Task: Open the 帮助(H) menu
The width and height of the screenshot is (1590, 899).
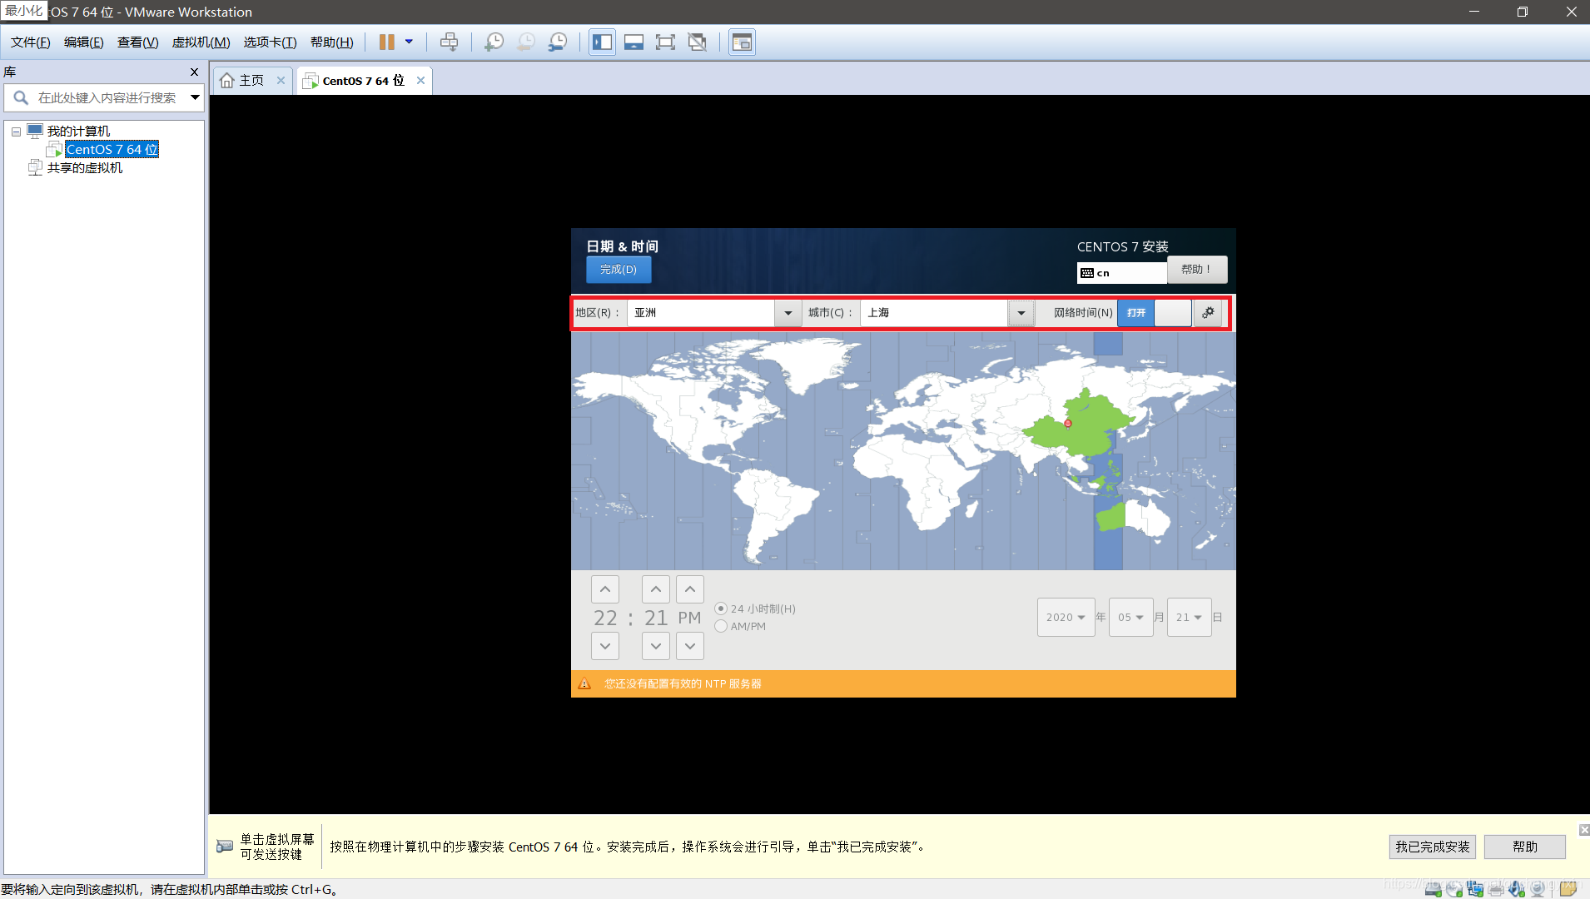Action: 331,42
